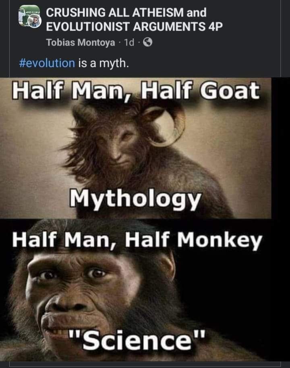Open the EVOLUTIONIST ARGUMENTS 4P title line
290x368 pixels.
(x=134, y=26)
